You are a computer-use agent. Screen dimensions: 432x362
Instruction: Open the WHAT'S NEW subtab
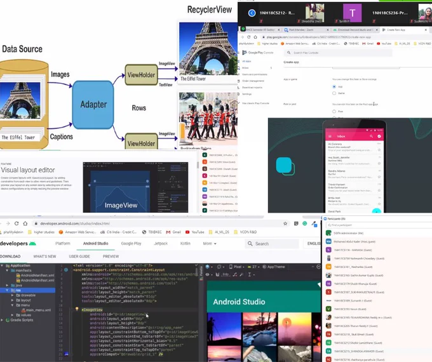(44, 256)
